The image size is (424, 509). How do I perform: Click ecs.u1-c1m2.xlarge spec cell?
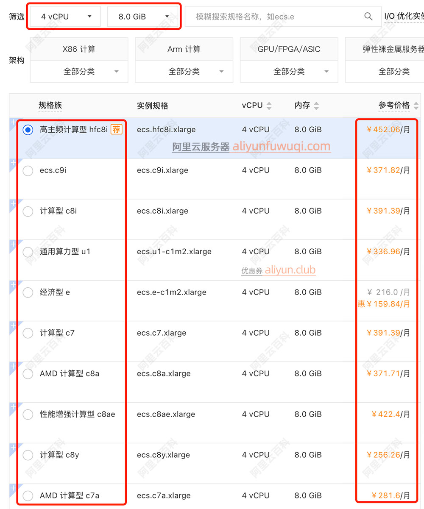pyautogui.click(x=174, y=252)
